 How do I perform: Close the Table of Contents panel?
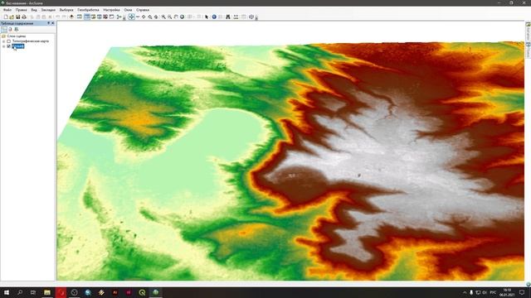(52, 23)
